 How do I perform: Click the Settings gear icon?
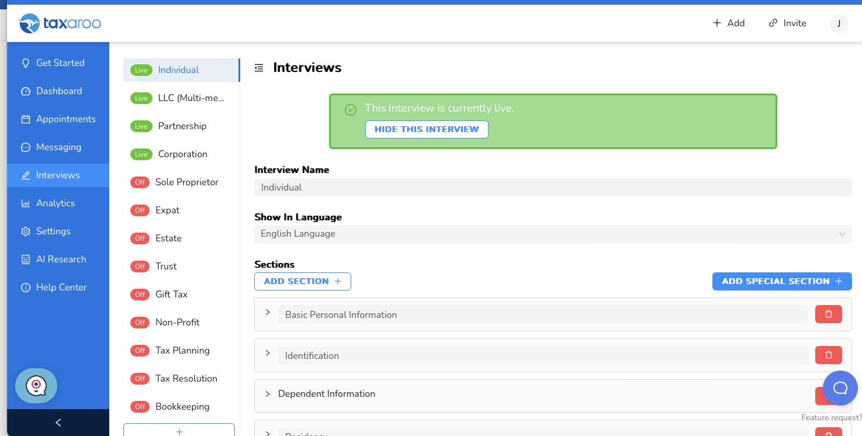pyautogui.click(x=26, y=231)
